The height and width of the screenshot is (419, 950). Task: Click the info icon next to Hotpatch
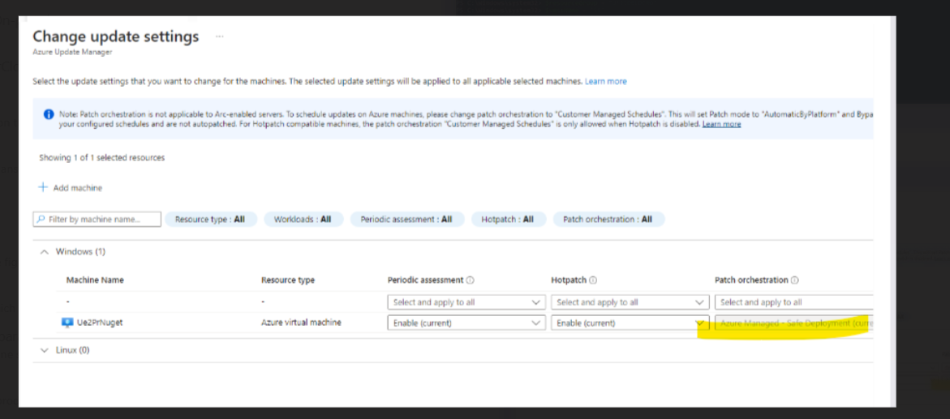(x=592, y=280)
